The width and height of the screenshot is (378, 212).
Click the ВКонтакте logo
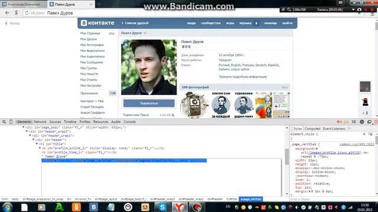(x=97, y=23)
